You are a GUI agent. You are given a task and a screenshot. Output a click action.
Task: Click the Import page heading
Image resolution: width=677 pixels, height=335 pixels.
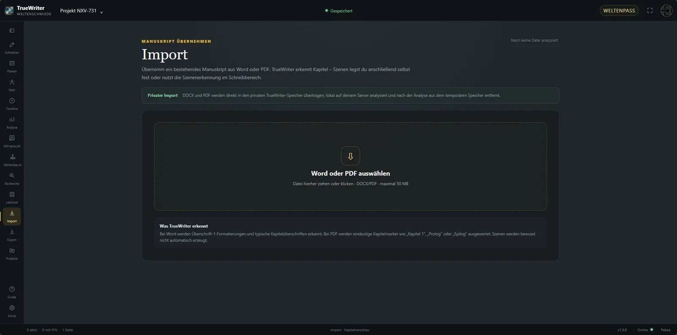tap(165, 54)
